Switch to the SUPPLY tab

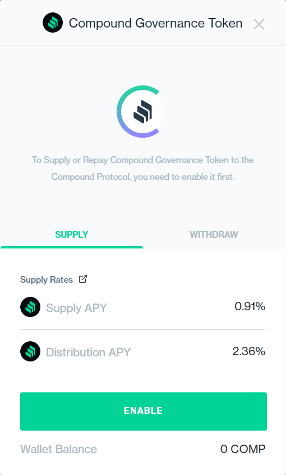point(72,234)
